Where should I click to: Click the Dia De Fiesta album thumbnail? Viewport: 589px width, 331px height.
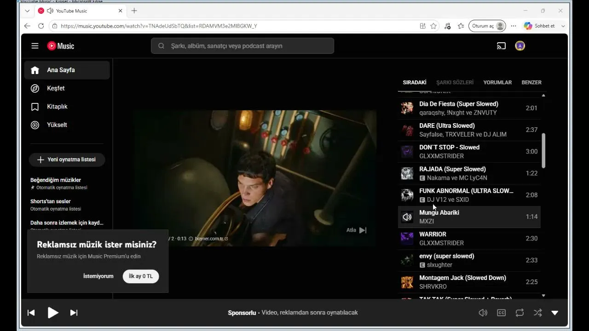(x=407, y=108)
